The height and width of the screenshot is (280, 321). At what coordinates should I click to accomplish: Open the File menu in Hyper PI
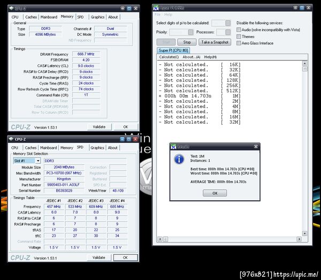tap(157, 14)
